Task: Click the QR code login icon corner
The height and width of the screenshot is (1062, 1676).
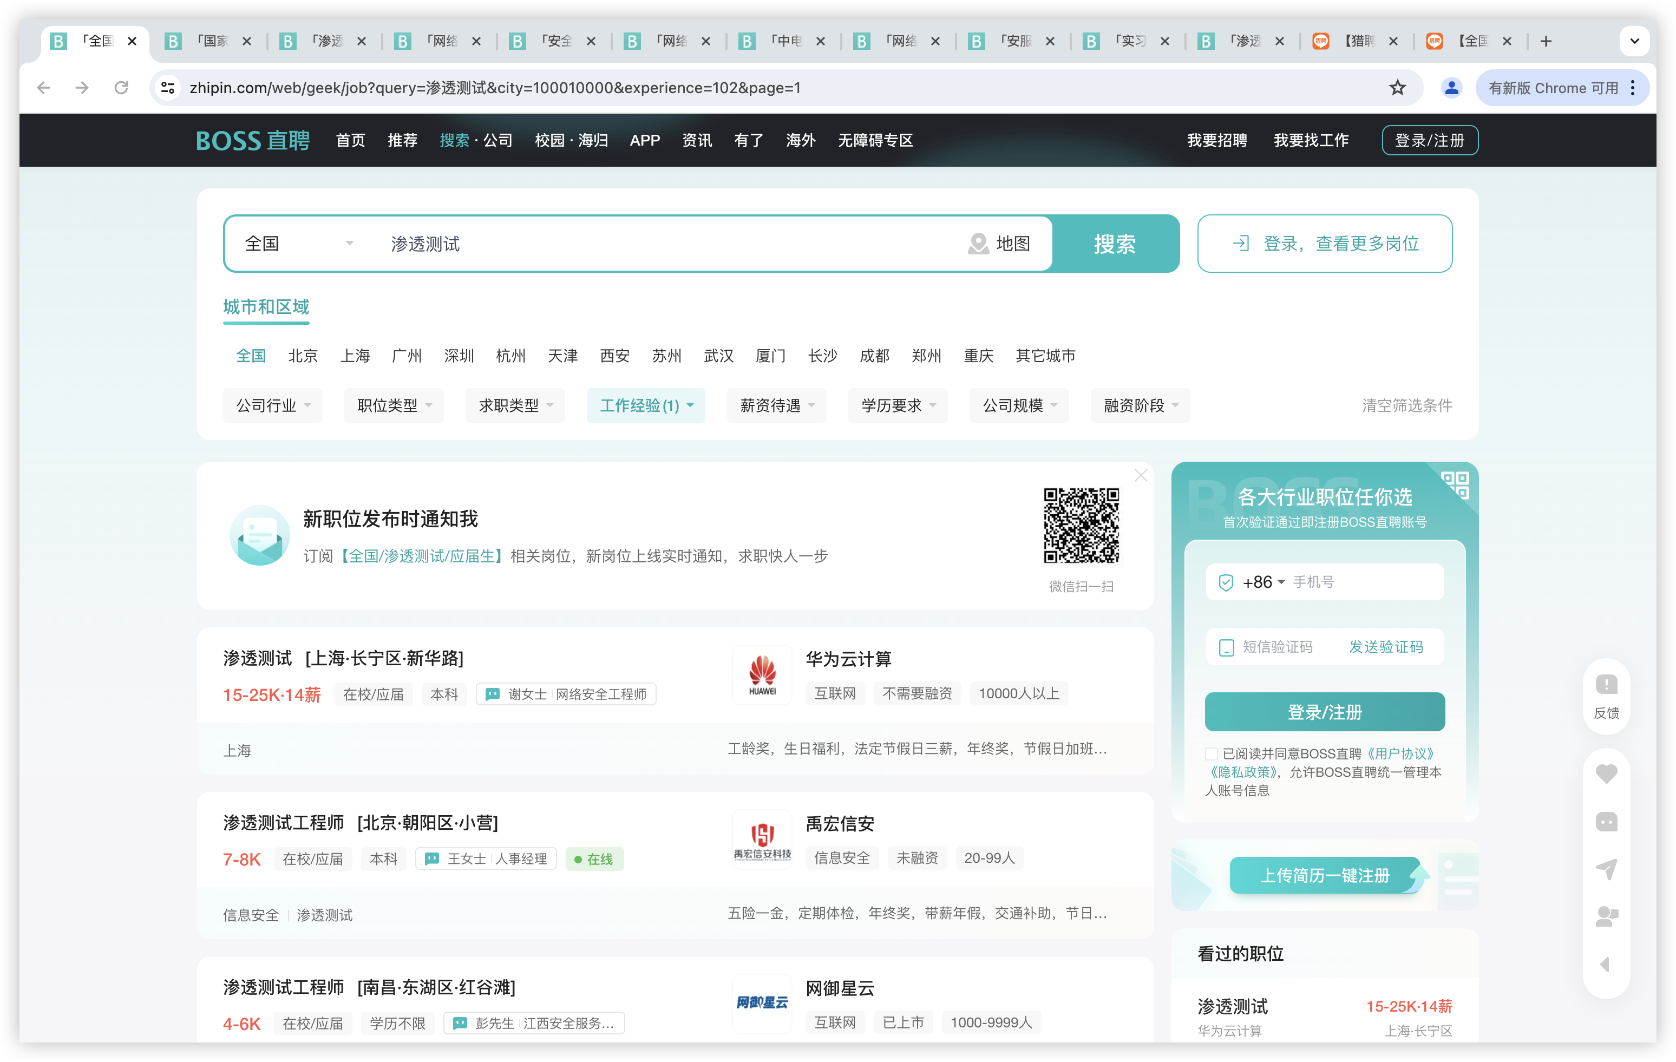Action: click(1455, 484)
